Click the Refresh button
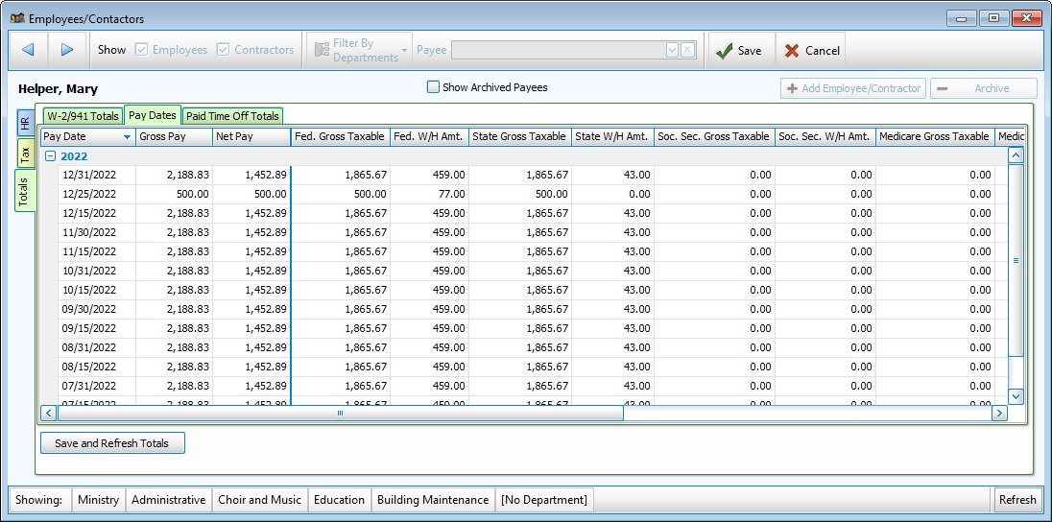Image resolution: width=1052 pixels, height=522 pixels. tap(1016, 500)
